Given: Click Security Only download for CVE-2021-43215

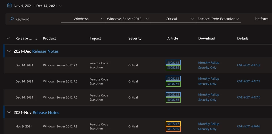Looking at the screenshot, I should click(x=207, y=100).
